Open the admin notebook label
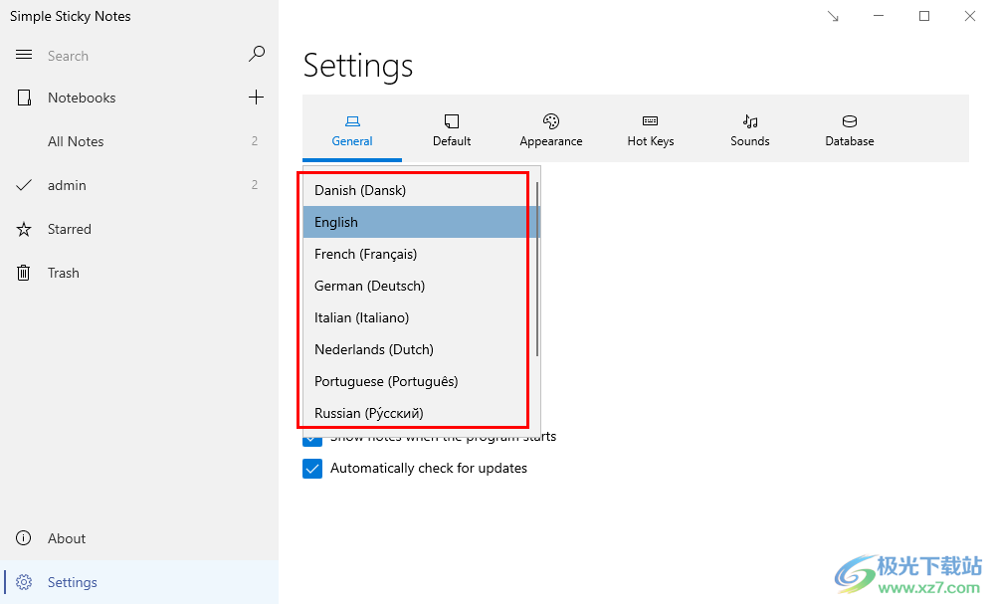 (67, 185)
